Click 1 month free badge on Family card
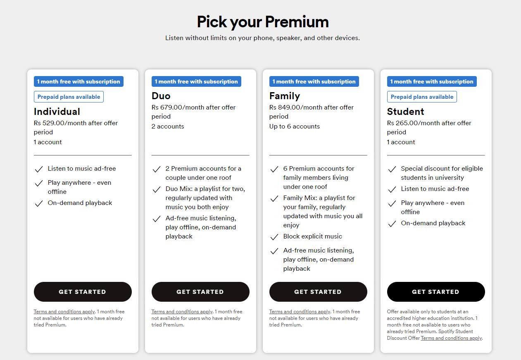 314,81
